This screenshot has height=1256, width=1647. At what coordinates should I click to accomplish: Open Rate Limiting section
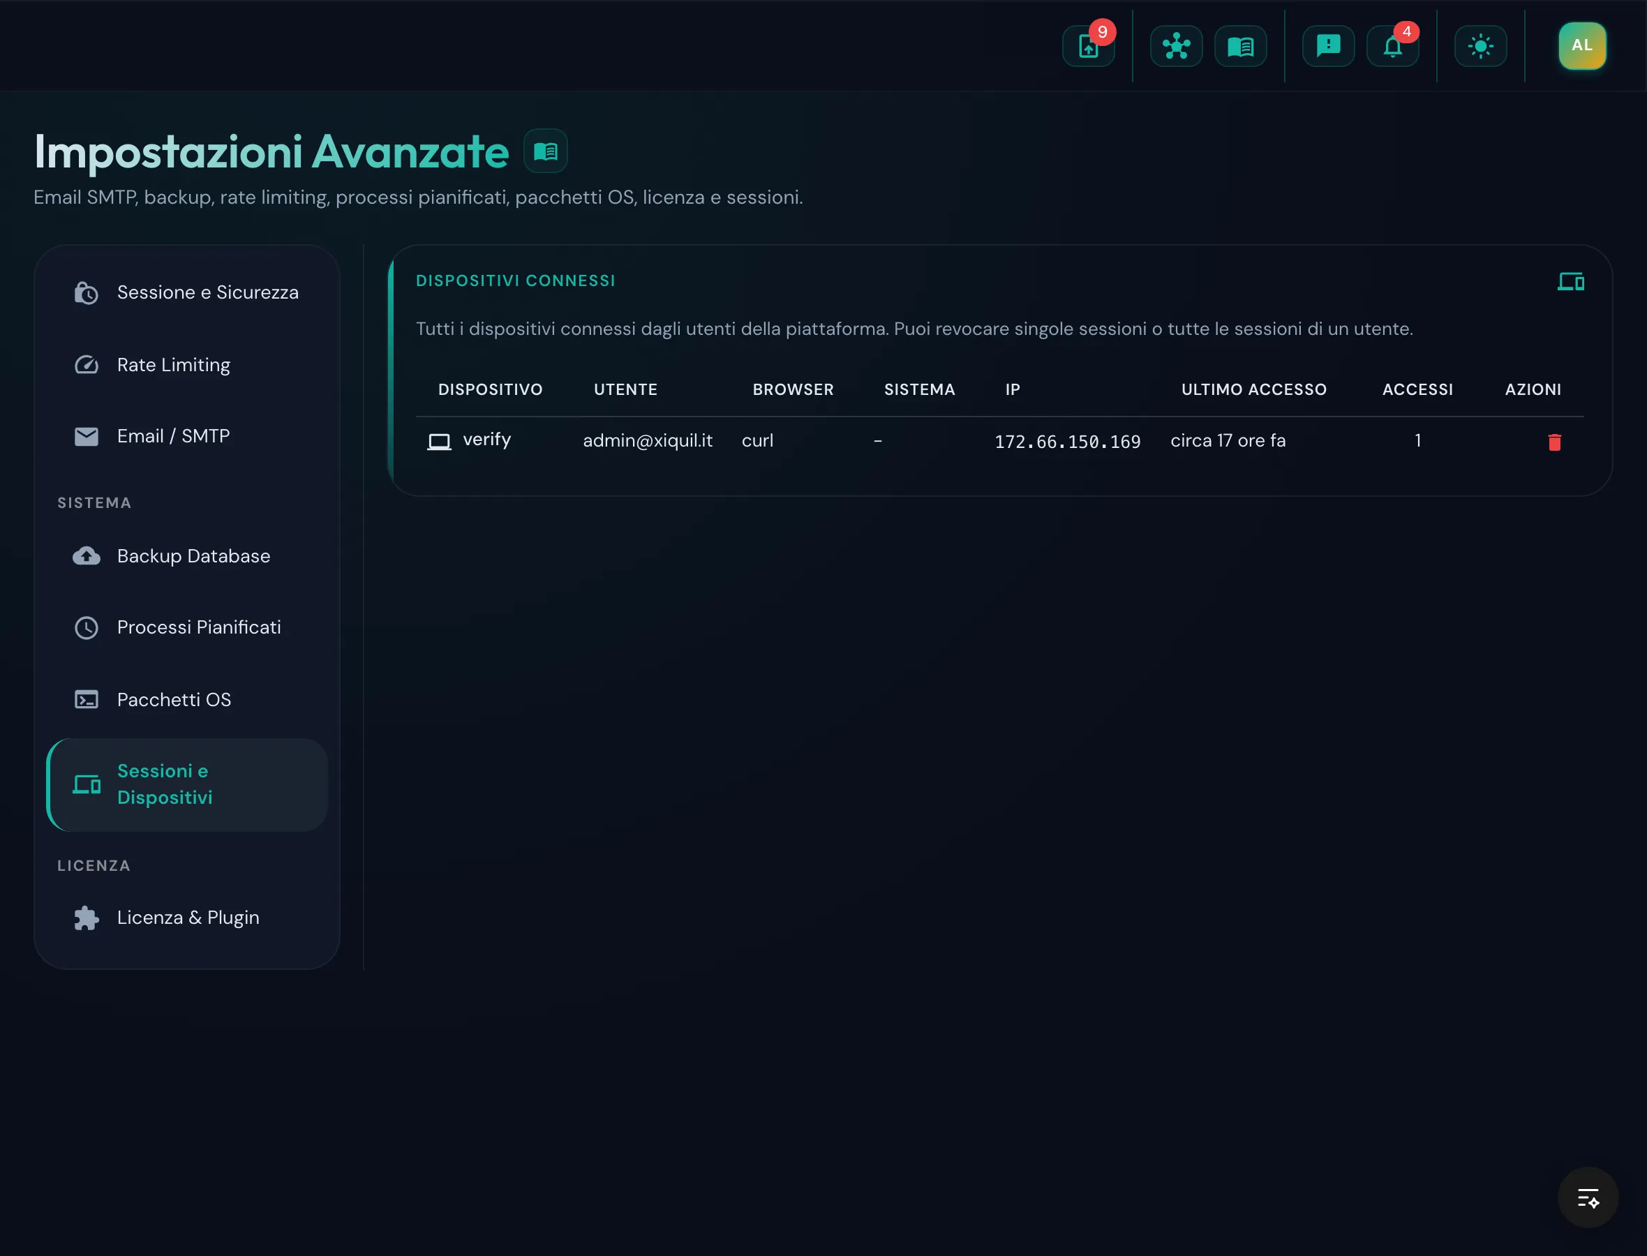[187, 365]
